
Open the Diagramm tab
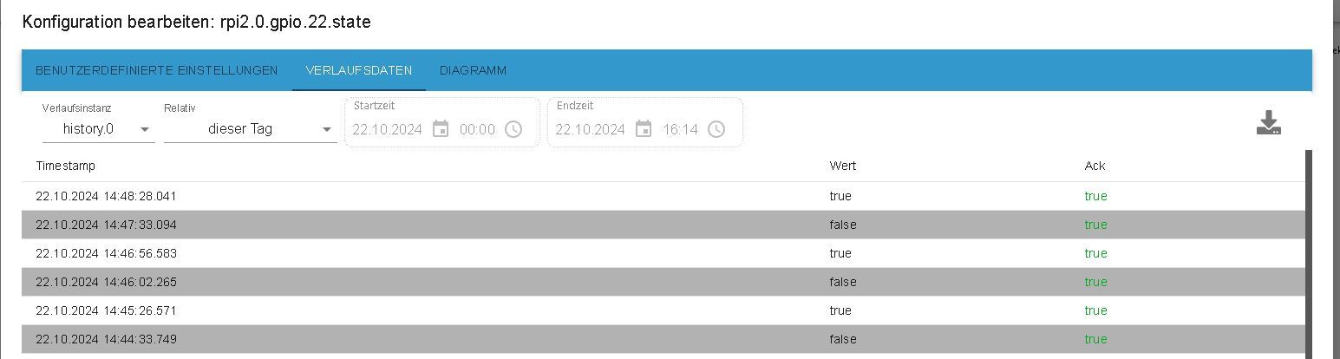(473, 70)
